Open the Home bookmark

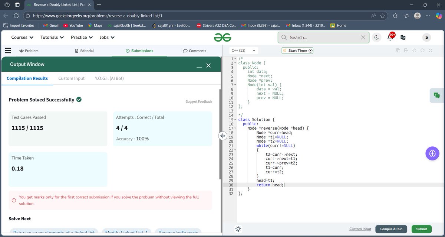coord(338,26)
